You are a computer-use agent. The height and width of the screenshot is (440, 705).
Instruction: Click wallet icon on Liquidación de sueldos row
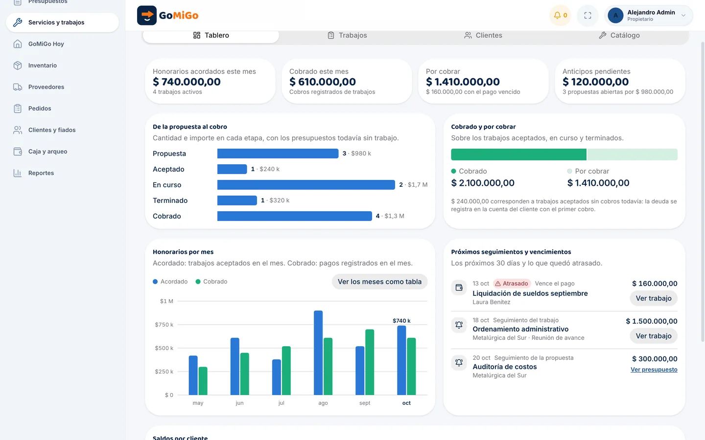459,287
